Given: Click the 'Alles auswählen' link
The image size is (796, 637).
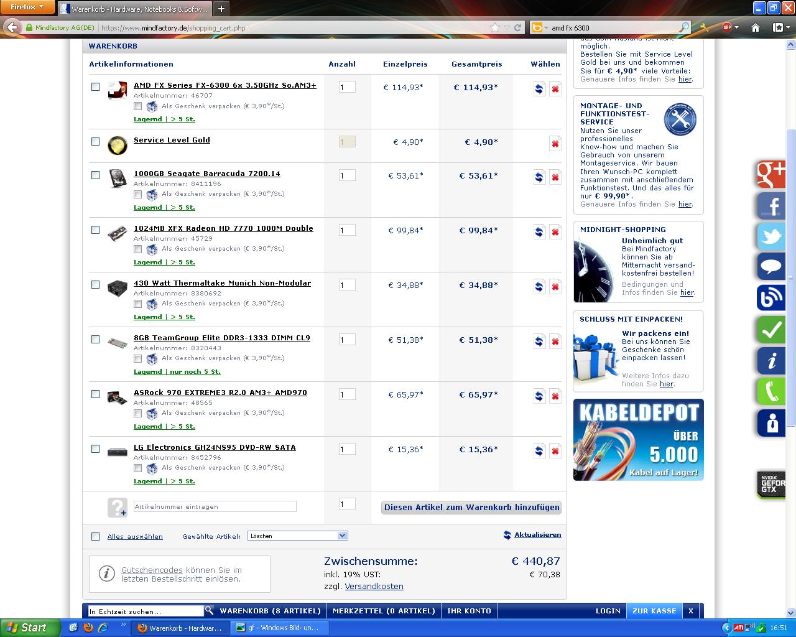Looking at the screenshot, I should 135,536.
